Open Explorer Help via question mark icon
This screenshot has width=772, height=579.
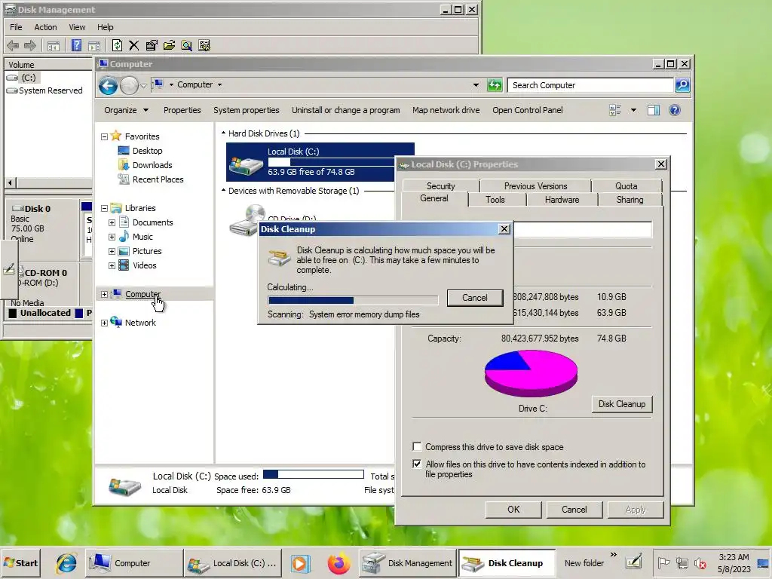point(675,110)
